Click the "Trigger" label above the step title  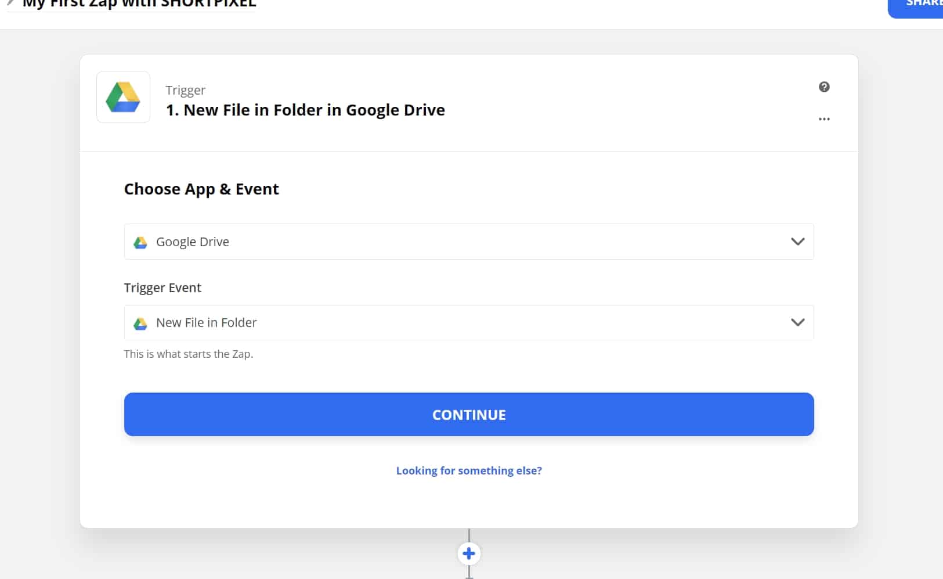[185, 90]
